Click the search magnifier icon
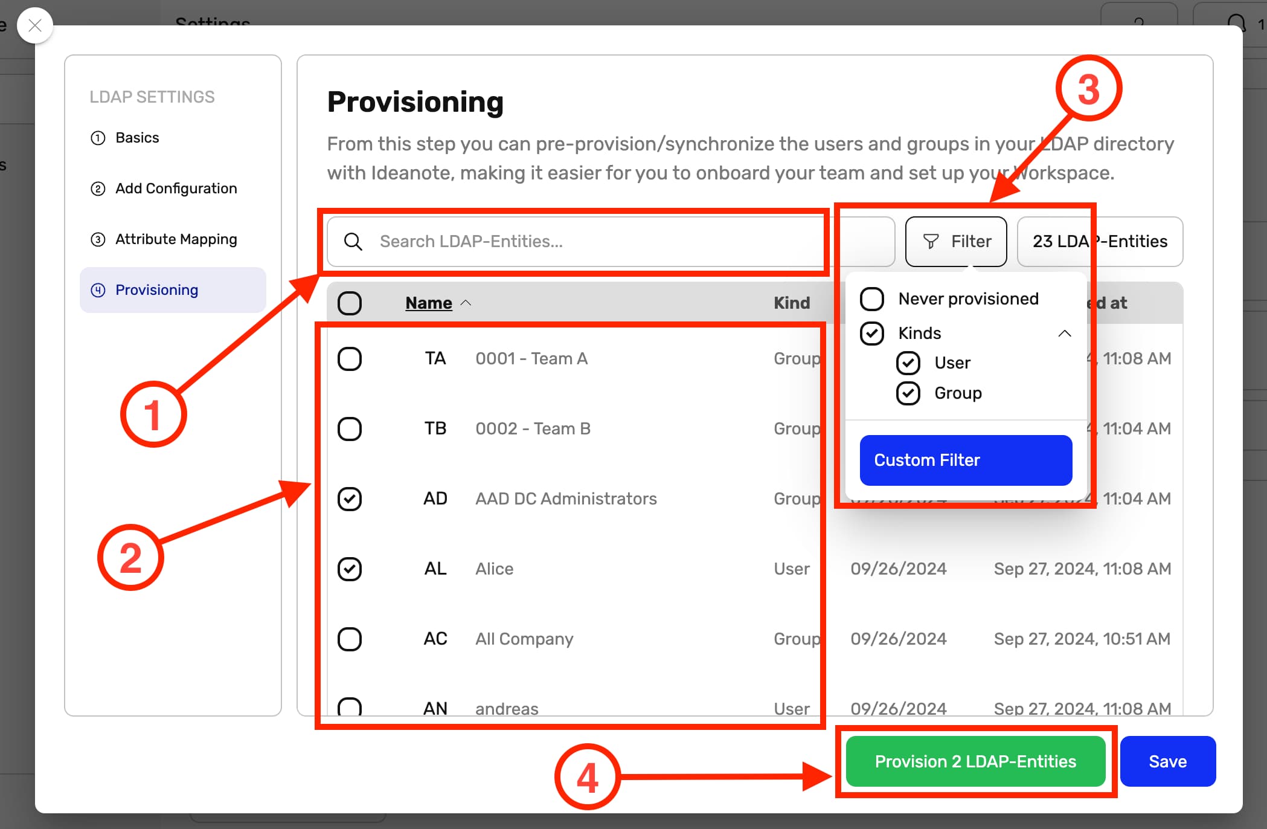1267x829 pixels. [x=353, y=242]
